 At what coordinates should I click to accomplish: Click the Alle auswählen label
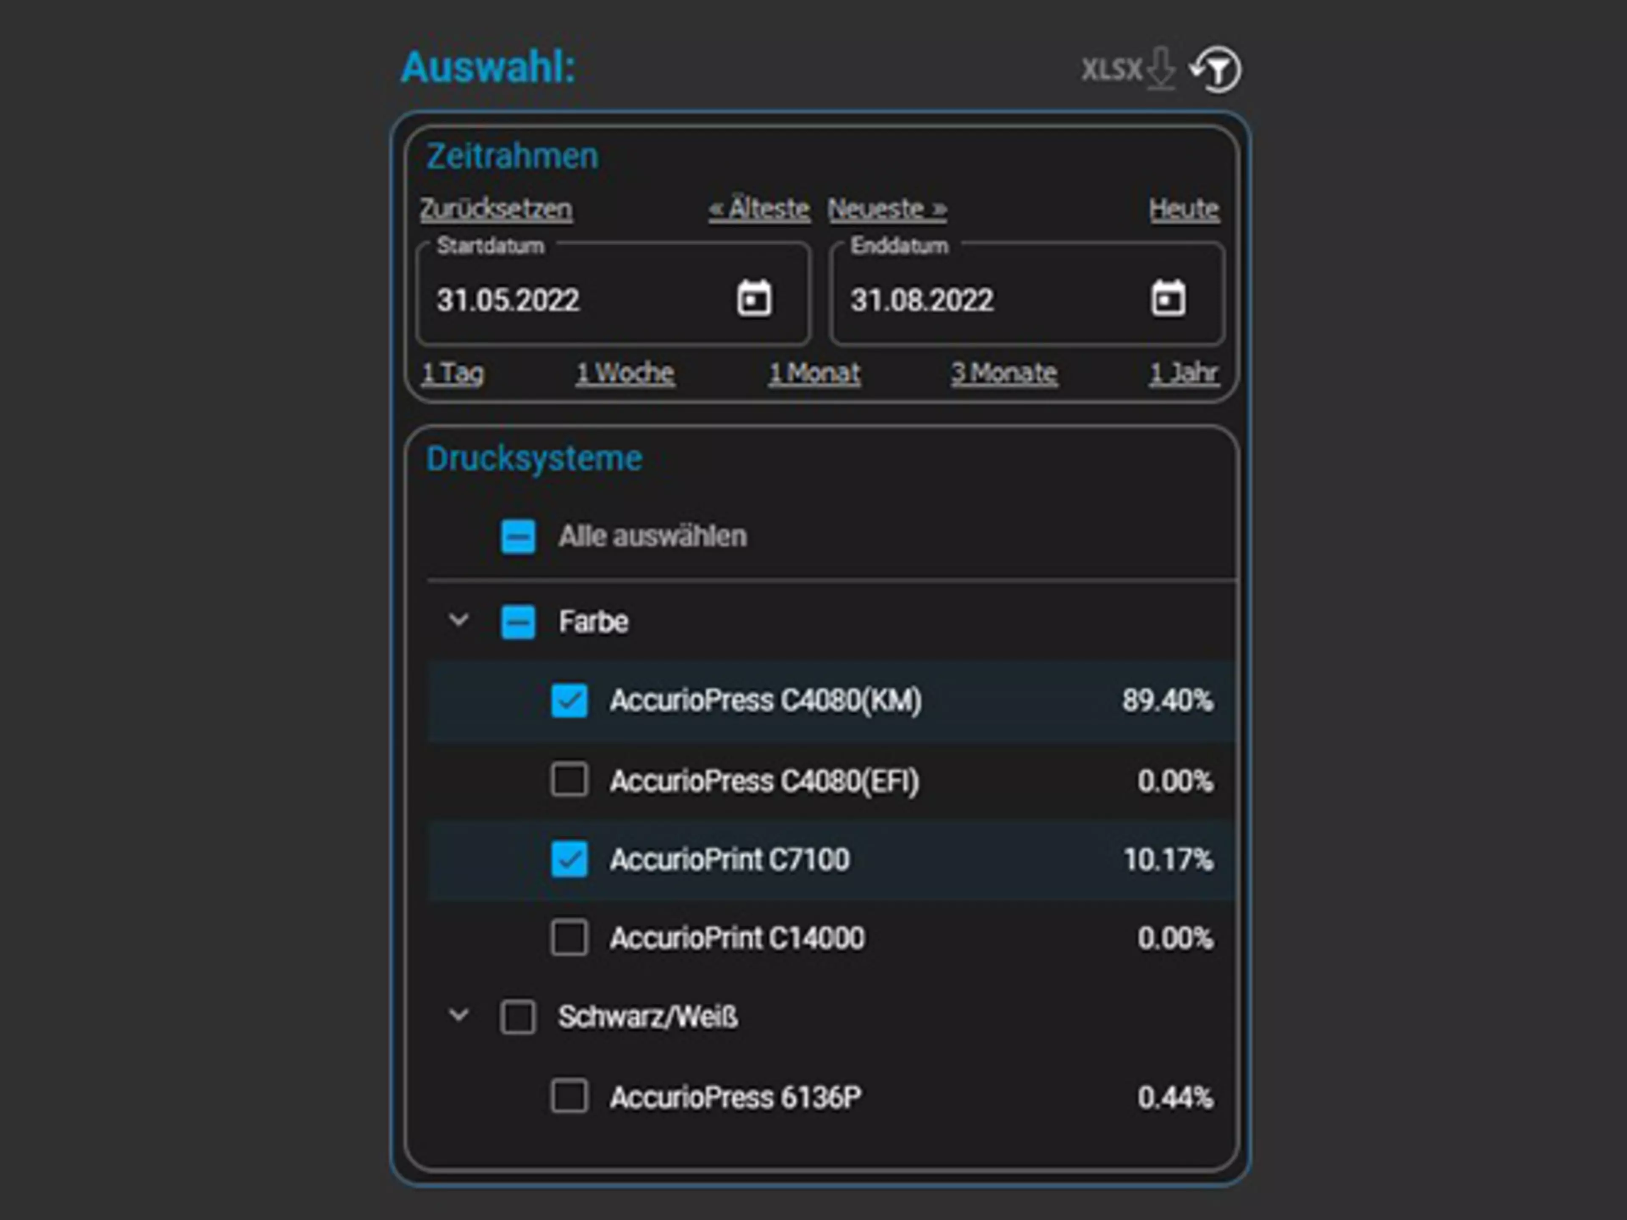coord(653,536)
